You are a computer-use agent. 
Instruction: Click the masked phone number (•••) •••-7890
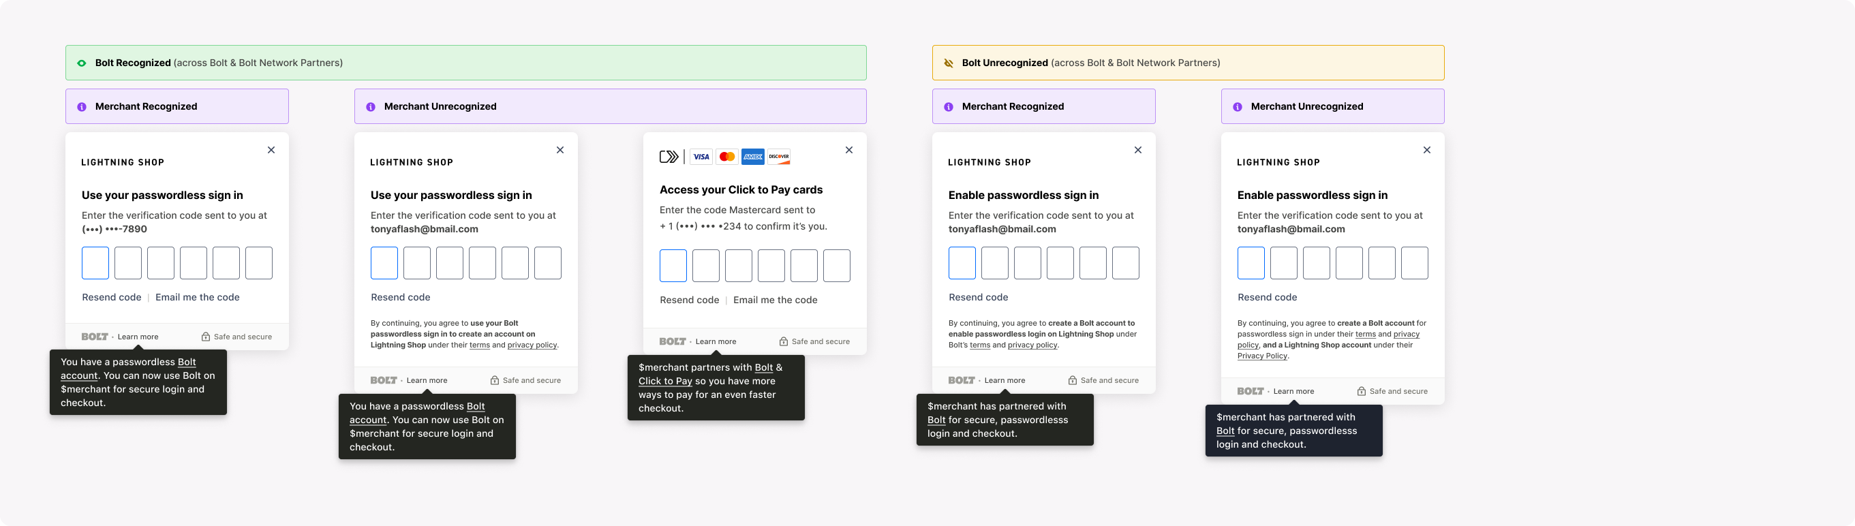coord(114,229)
